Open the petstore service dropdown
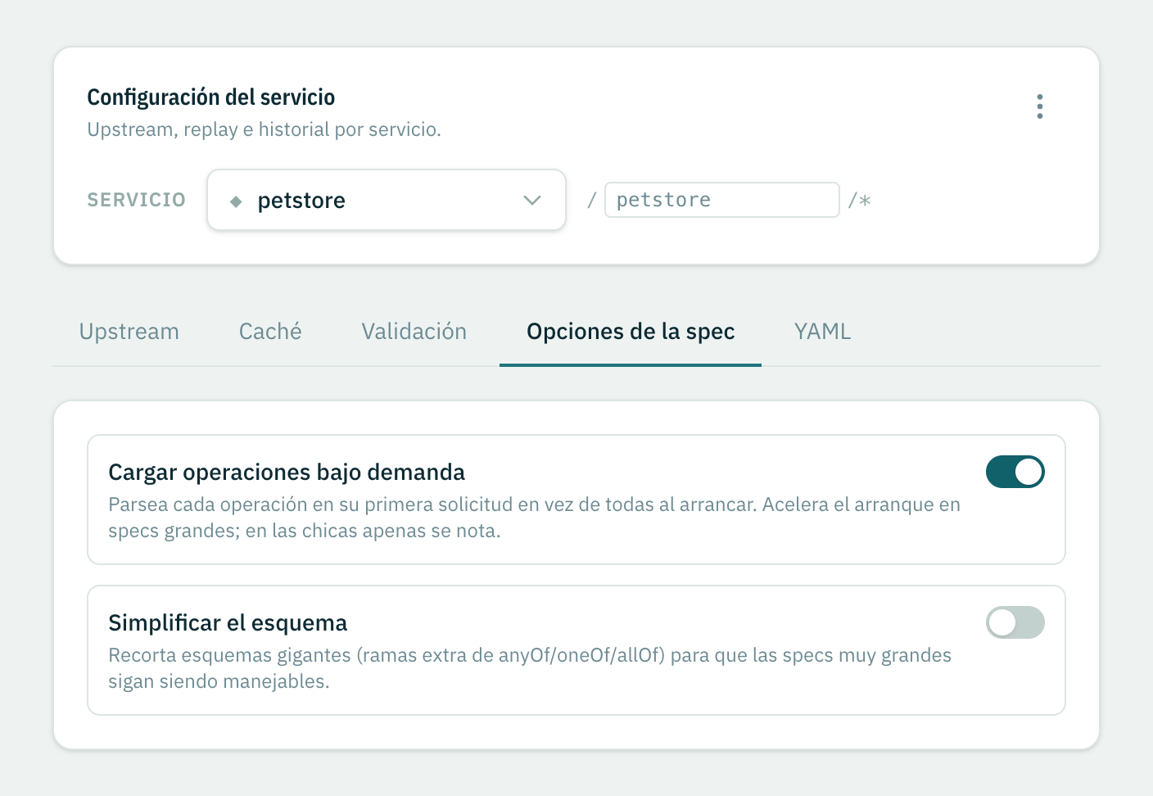The width and height of the screenshot is (1153, 796). click(x=387, y=200)
